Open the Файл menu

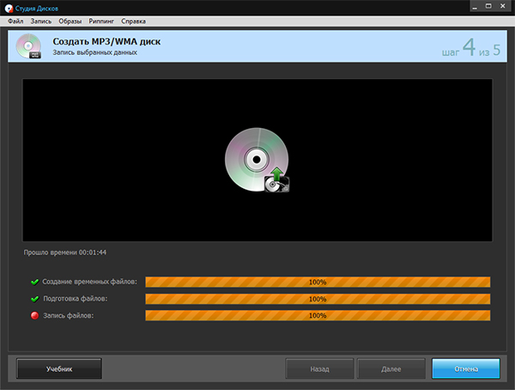click(x=15, y=20)
